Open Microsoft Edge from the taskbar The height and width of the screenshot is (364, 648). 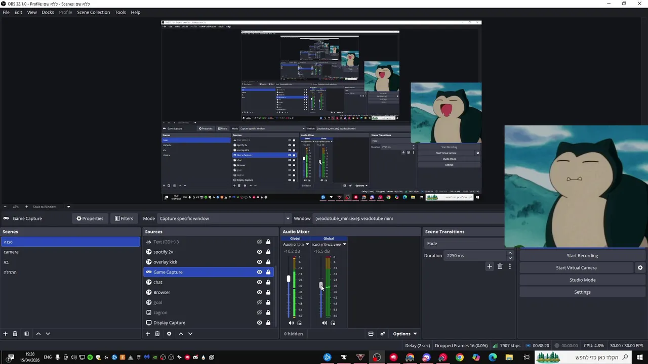[x=493, y=357]
